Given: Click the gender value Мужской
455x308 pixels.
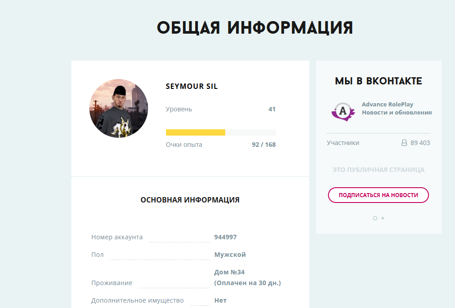Looking at the screenshot, I should point(230,255).
